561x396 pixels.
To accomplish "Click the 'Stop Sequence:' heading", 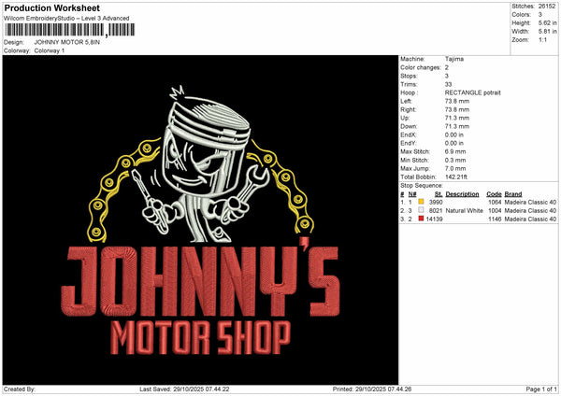I will click(422, 186).
